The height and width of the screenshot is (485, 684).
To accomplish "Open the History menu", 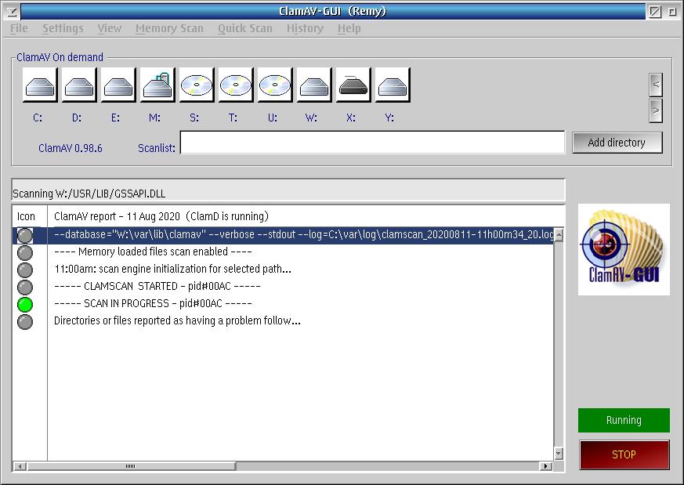I will (x=305, y=28).
